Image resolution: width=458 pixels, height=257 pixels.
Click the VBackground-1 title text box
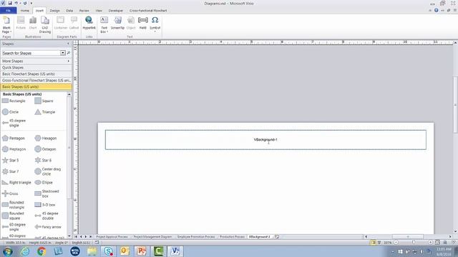coord(265,140)
